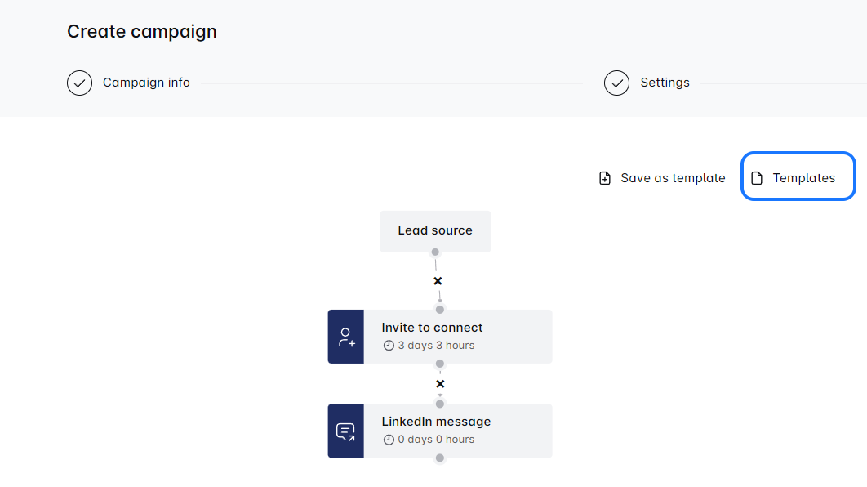
Task: Select the Lead source node
Action: point(435,230)
